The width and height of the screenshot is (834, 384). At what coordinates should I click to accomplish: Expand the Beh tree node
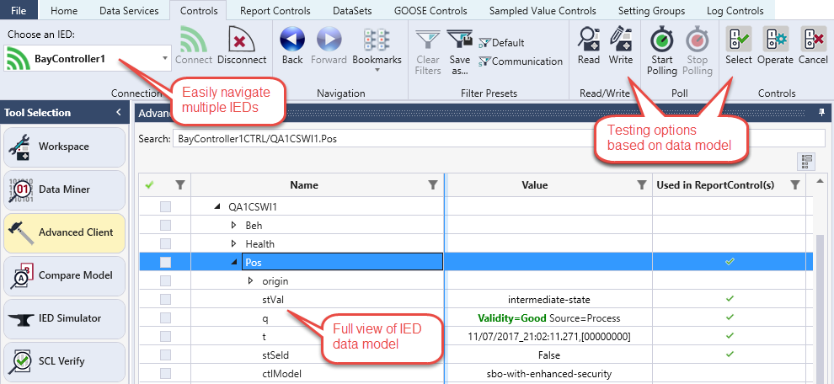point(234,226)
